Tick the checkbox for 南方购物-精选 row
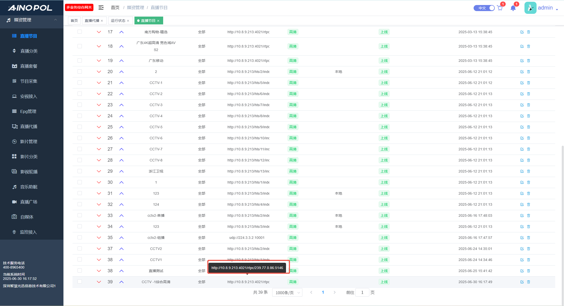 pyautogui.click(x=80, y=32)
